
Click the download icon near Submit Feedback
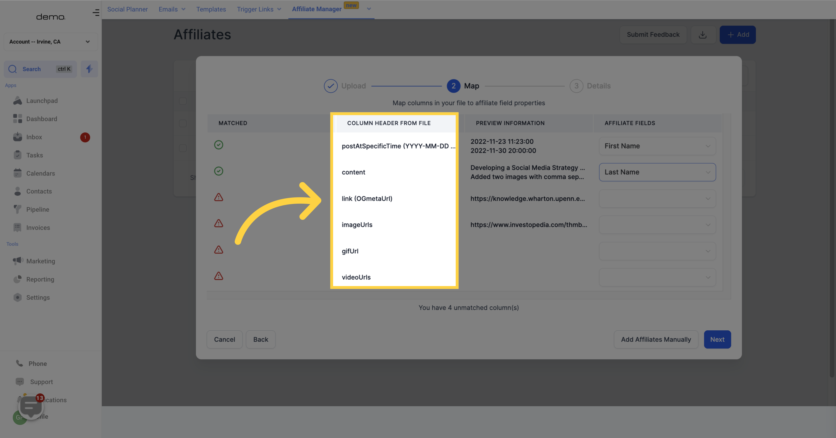click(x=703, y=34)
